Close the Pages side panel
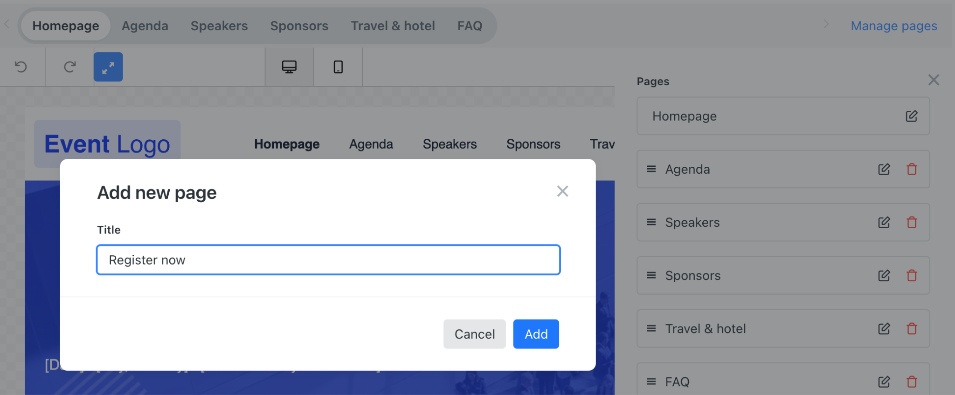 pyautogui.click(x=934, y=80)
